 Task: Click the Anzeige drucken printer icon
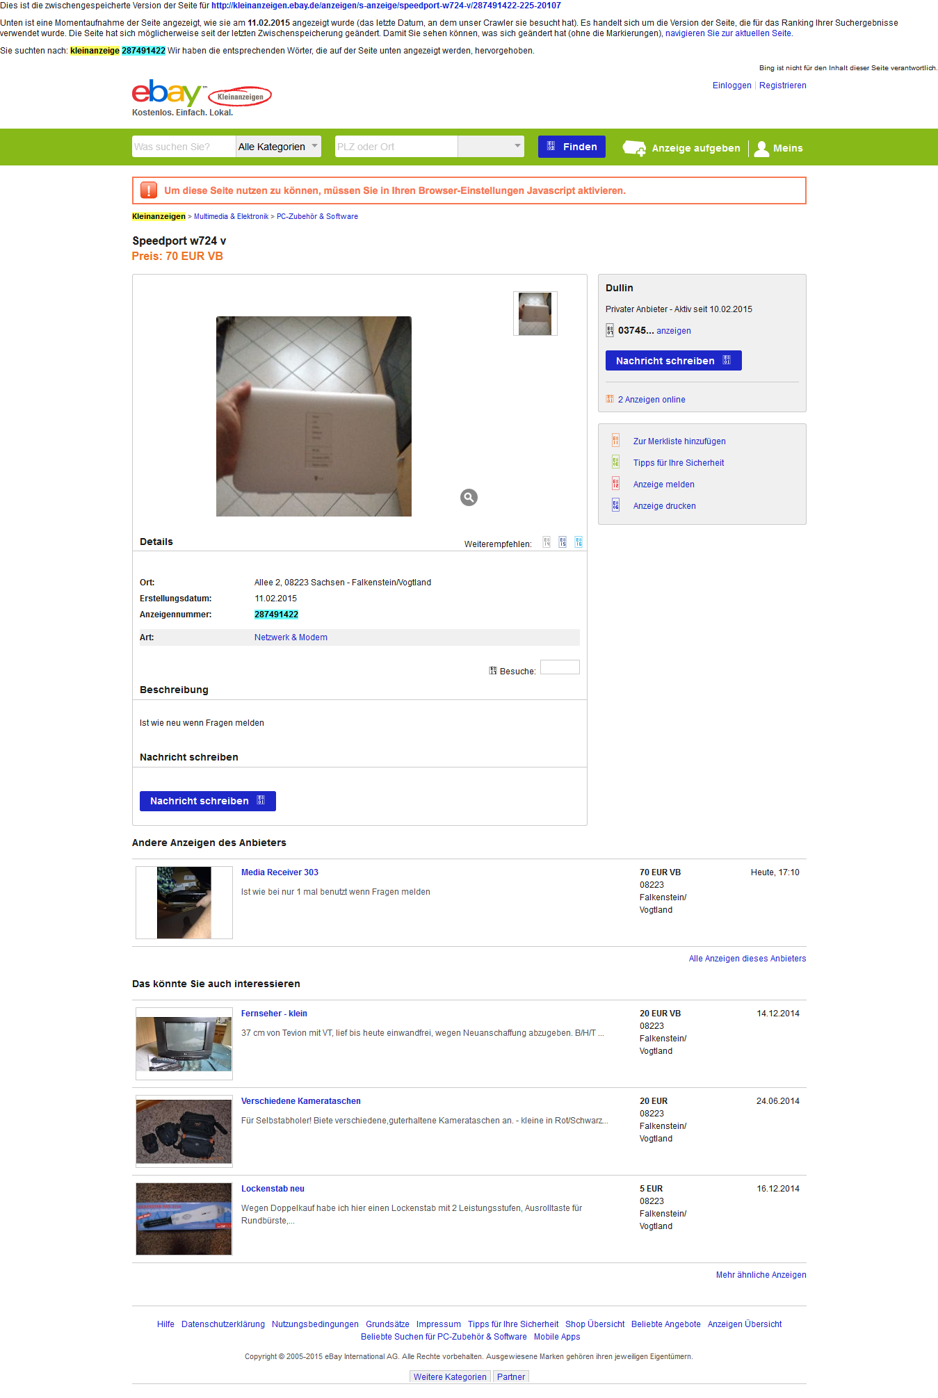(x=615, y=505)
